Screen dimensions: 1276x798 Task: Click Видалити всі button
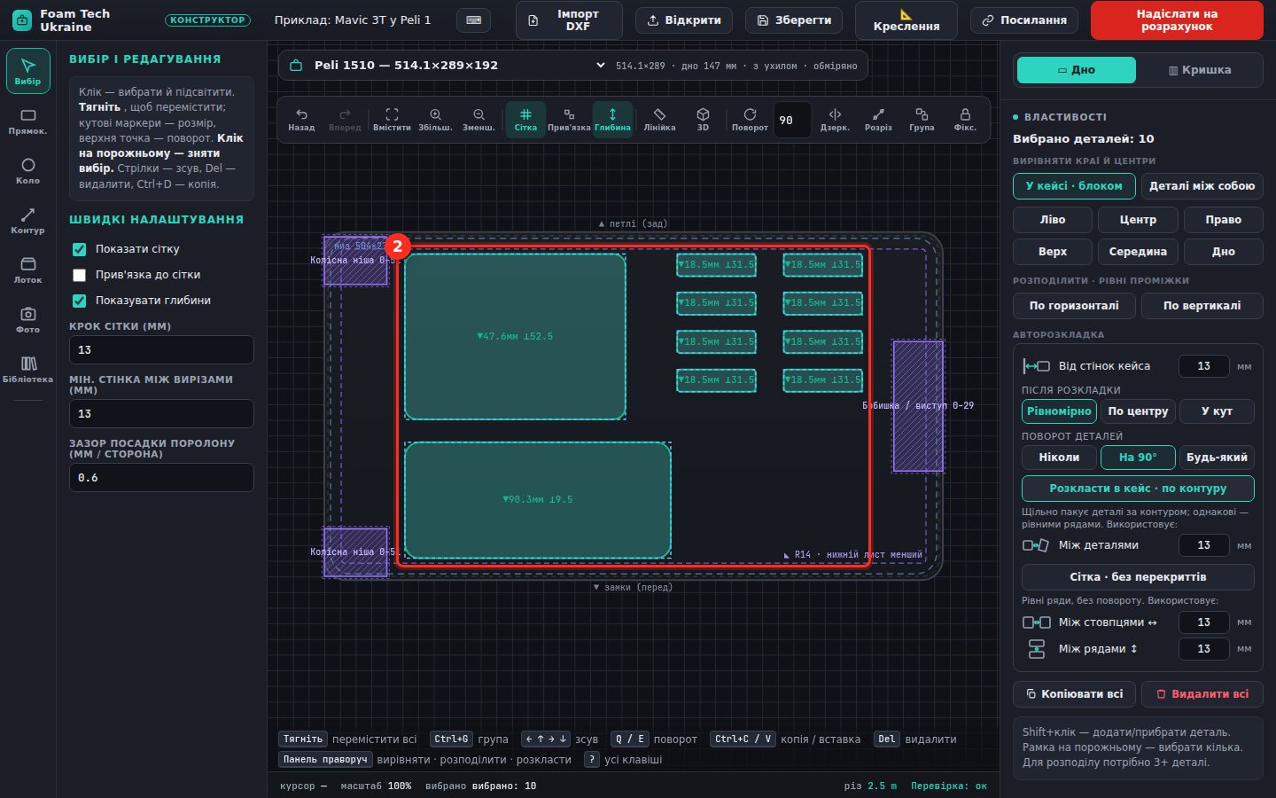[1202, 694]
